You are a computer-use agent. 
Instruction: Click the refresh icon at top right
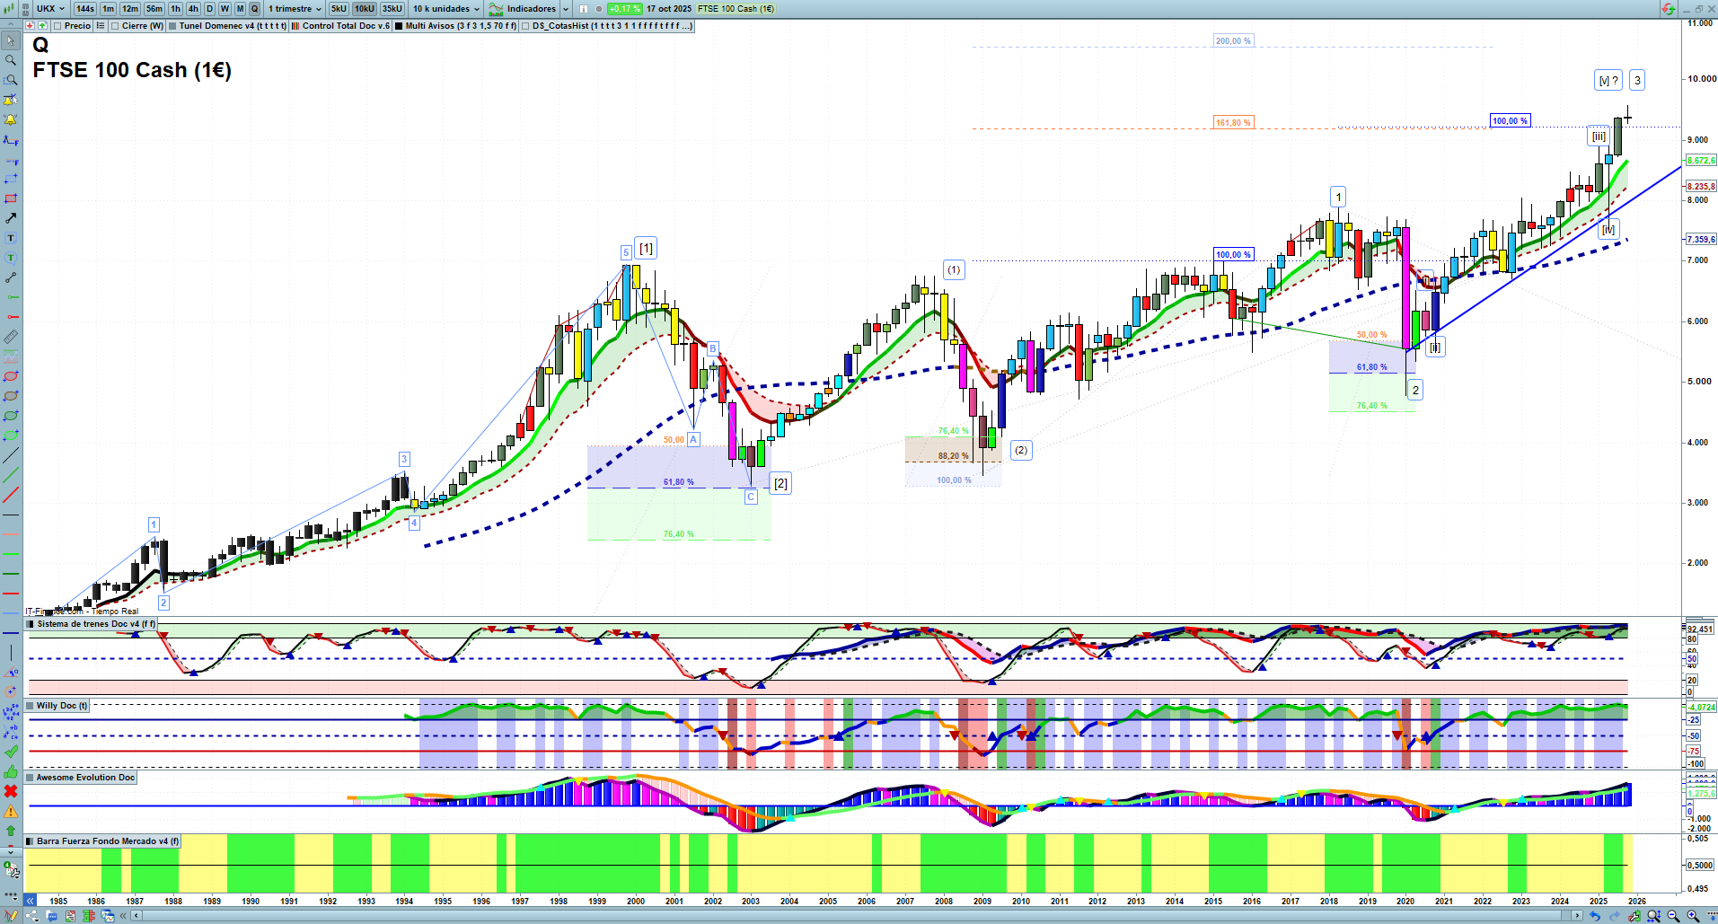tap(1668, 9)
